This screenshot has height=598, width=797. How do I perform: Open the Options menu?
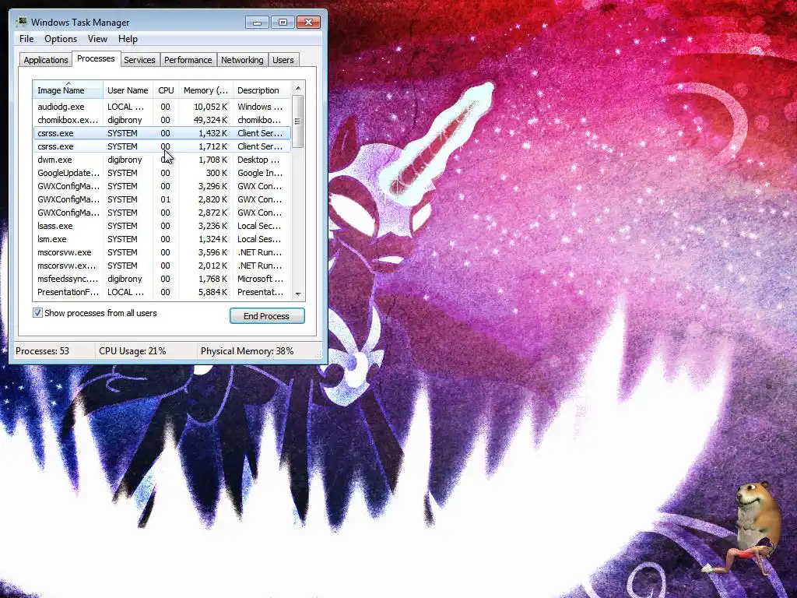point(61,39)
